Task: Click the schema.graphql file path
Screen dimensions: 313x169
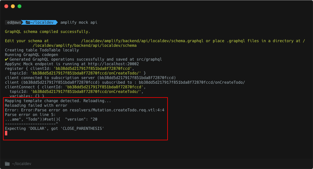Action: 142,41
